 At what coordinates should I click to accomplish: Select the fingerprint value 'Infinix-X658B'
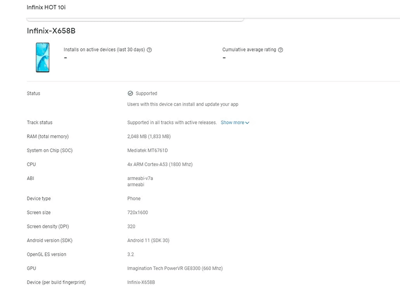click(141, 282)
